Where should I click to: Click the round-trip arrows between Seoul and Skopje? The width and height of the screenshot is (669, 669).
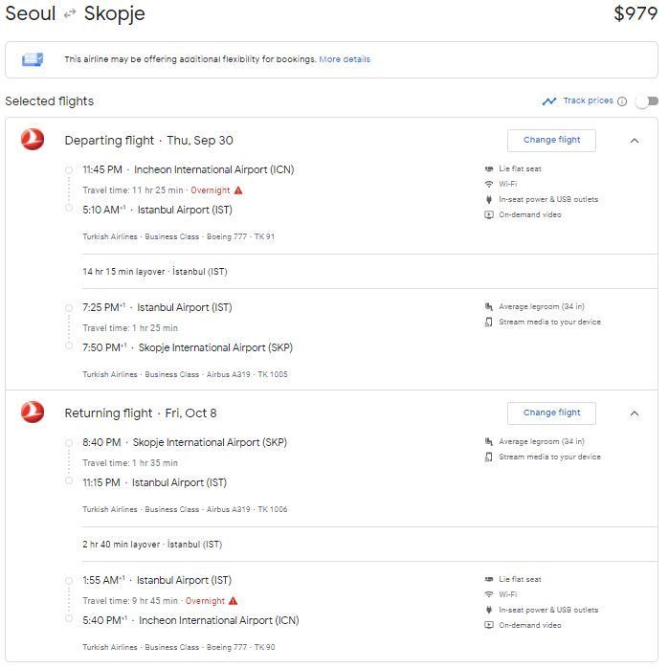coord(70,14)
